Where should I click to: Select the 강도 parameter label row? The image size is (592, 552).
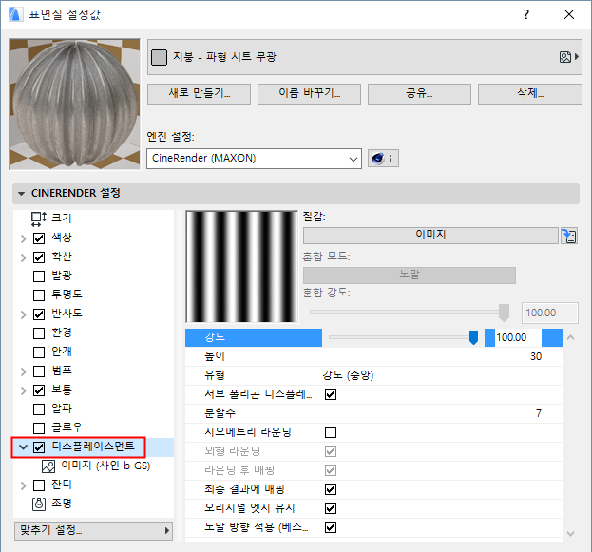(254, 337)
